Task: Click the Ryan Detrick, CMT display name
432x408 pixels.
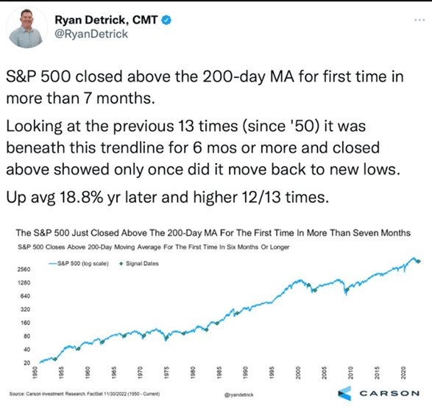Action: click(x=106, y=20)
